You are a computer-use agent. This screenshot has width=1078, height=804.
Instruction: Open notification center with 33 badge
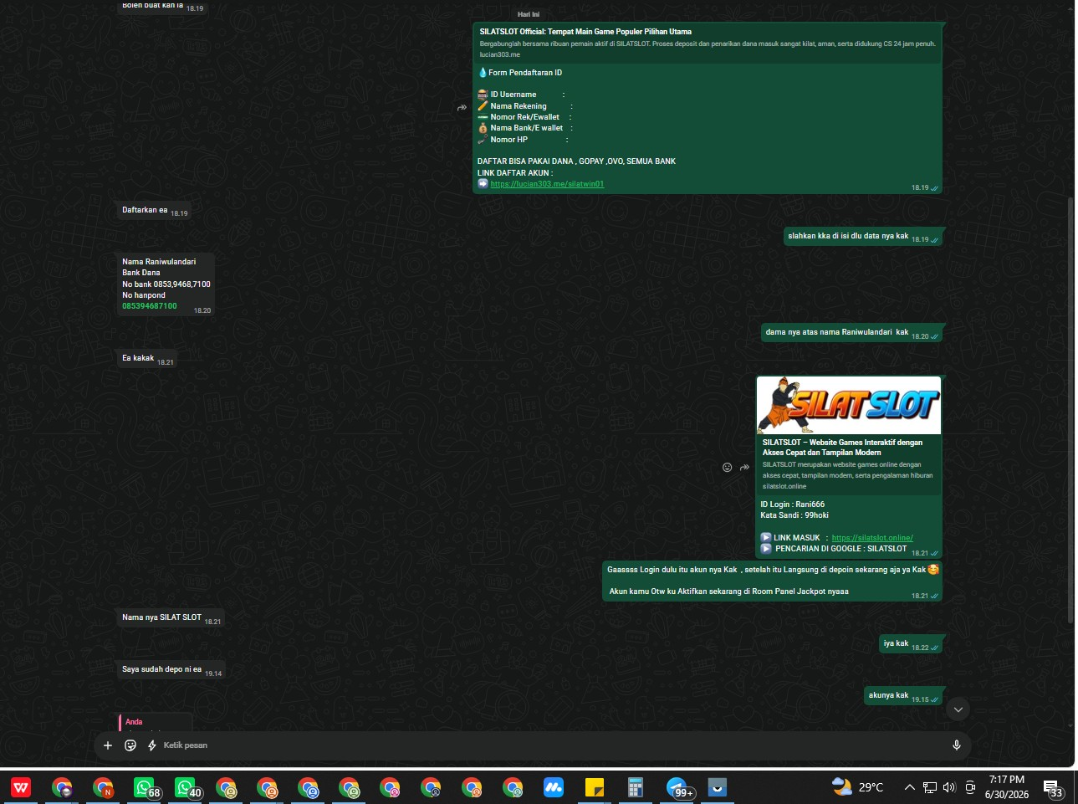[x=1053, y=788]
